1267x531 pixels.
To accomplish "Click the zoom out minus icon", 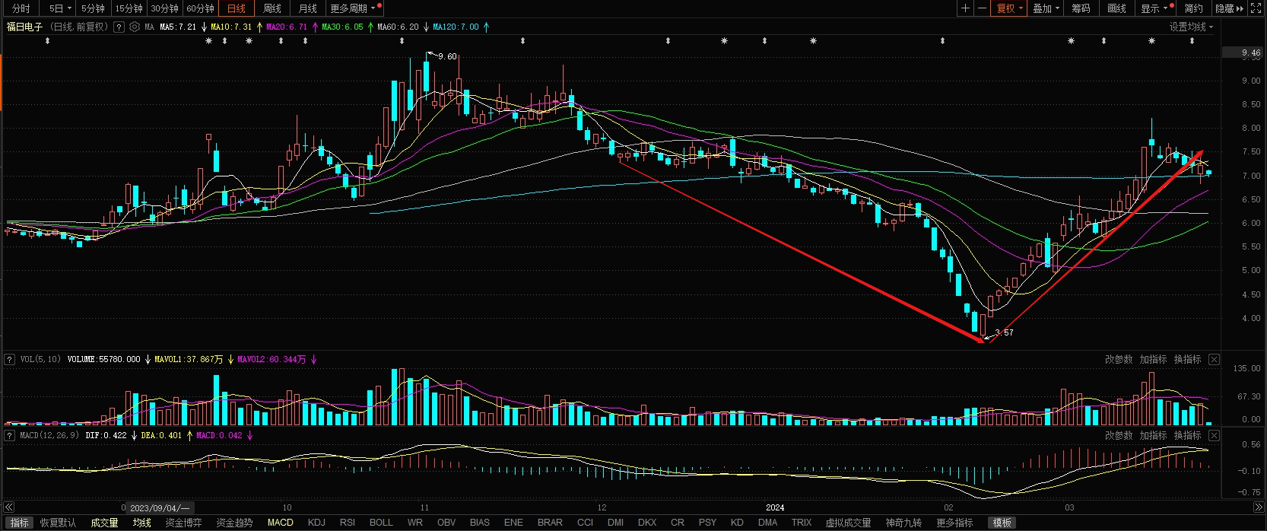I will pos(982,8).
